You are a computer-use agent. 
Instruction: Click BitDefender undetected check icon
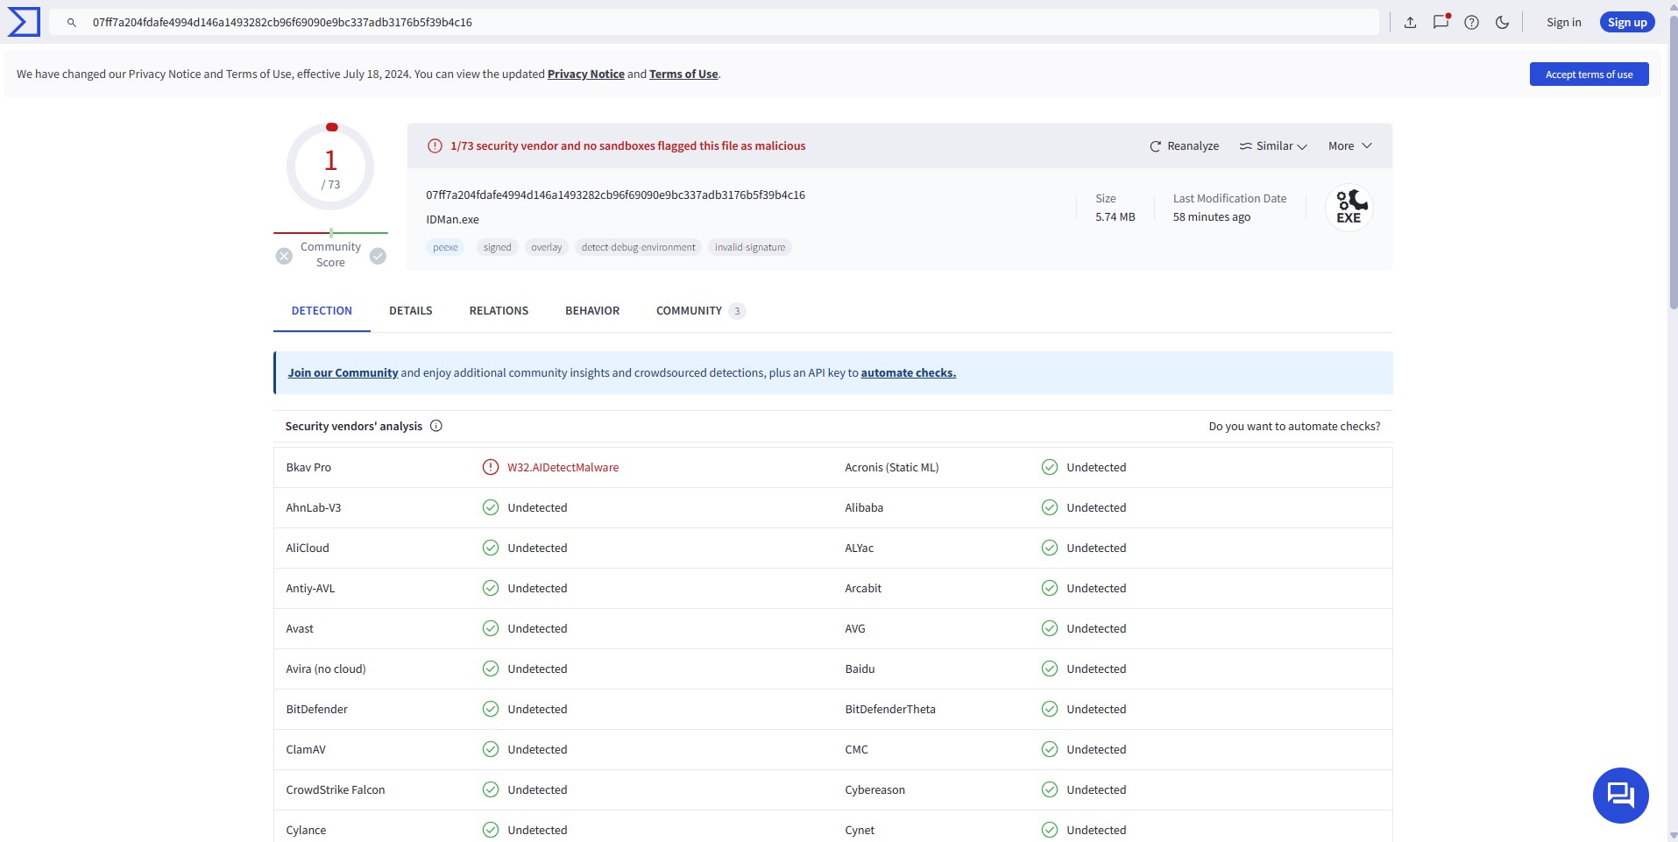click(491, 709)
